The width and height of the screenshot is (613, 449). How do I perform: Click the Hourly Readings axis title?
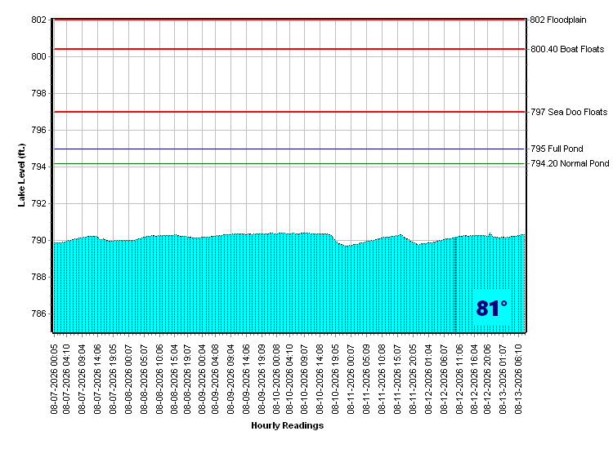(288, 425)
